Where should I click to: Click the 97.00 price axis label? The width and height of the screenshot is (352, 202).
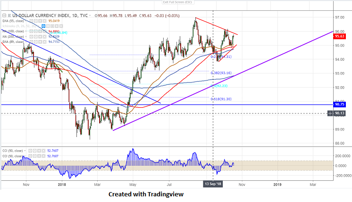[340, 17]
